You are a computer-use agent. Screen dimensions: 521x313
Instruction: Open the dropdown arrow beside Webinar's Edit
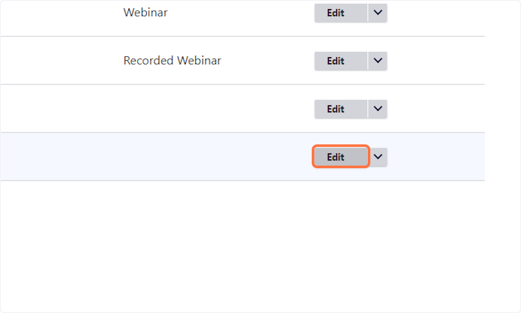pyautogui.click(x=378, y=13)
